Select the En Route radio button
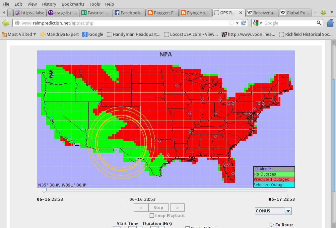Image resolution: width=336 pixels, height=228 pixels. 272,225
